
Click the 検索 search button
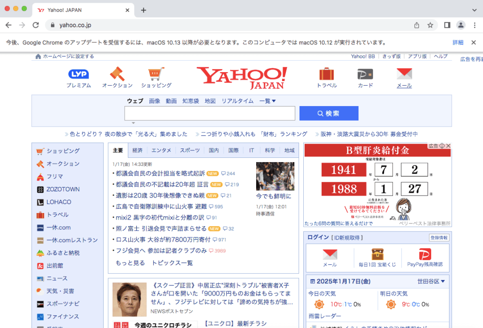(x=329, y=113)
